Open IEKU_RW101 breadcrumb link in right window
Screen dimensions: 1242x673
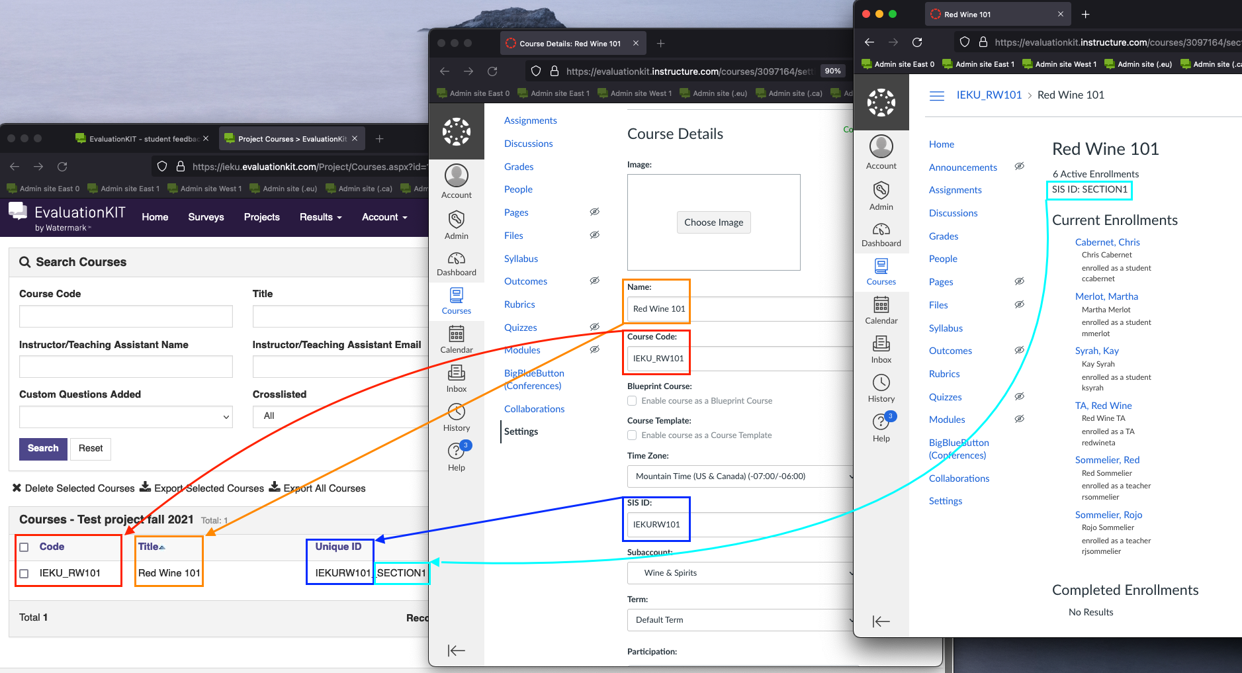[989, 95]
